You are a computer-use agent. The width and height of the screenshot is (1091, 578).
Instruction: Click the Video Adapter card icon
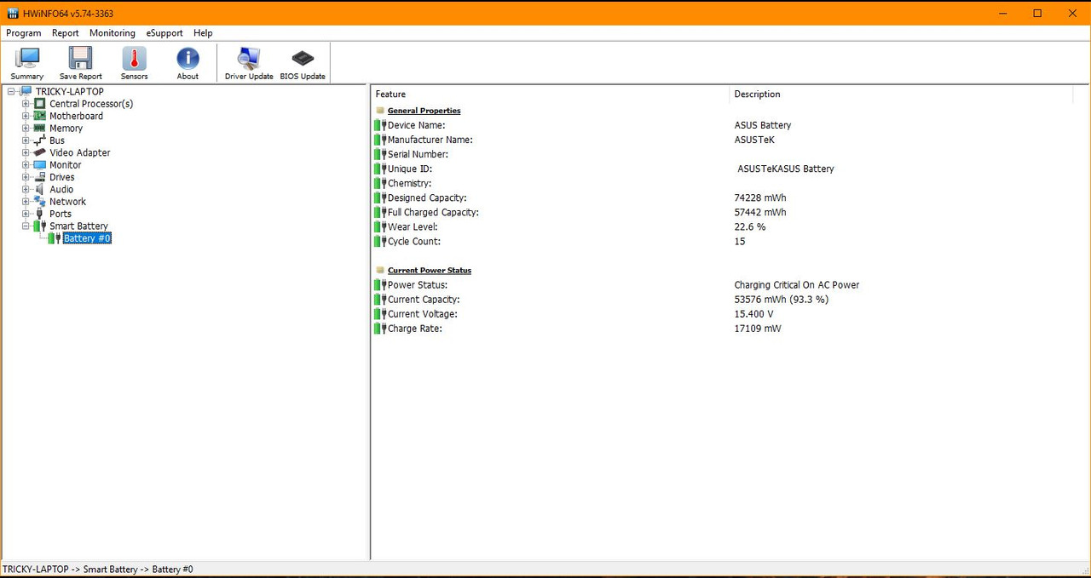pos(40,152)
